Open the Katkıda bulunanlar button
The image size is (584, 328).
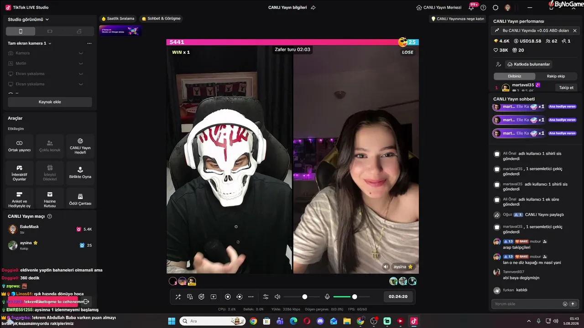[x=529, y=64]
